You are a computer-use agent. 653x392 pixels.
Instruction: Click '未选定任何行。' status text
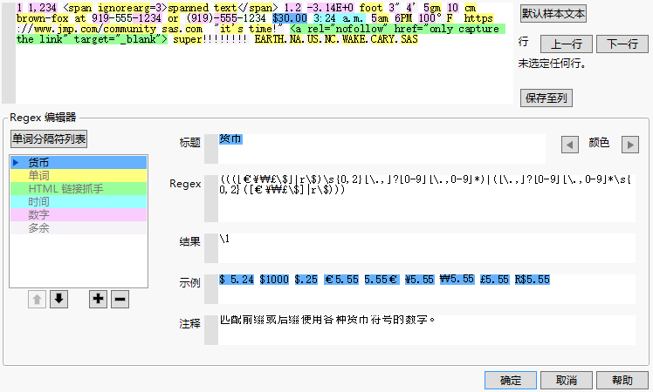coord(552,64)
